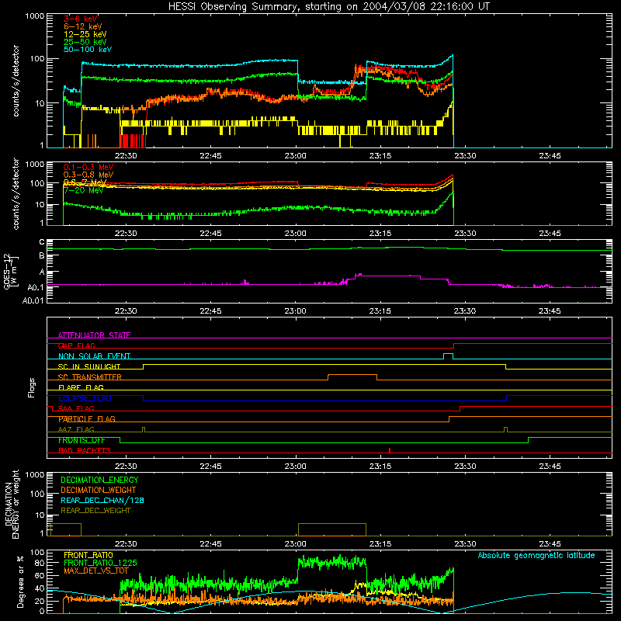The height and width of the screenshot is (621, 621).
Task: Click the green FRONTS_OFF label
Action: coord(82,440)
